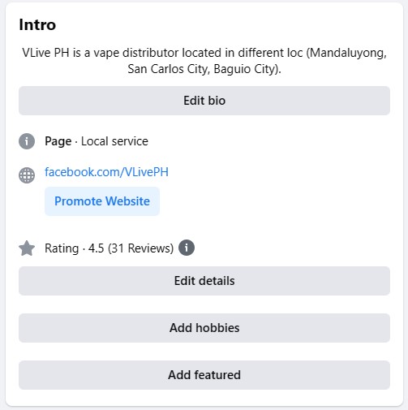Select the Local service category text

114,141
